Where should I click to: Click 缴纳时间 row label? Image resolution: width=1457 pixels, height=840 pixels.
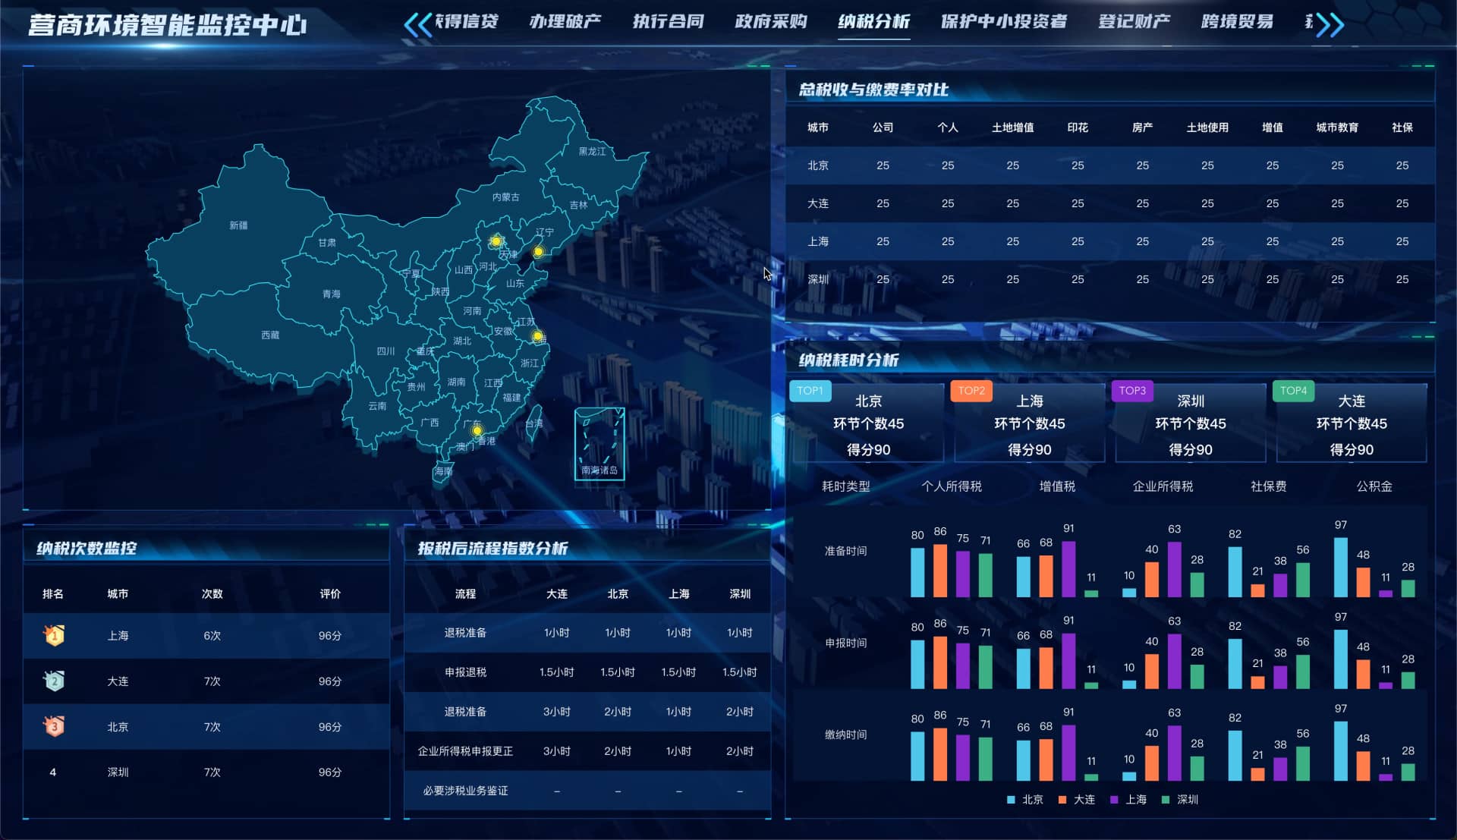point(845,735)
